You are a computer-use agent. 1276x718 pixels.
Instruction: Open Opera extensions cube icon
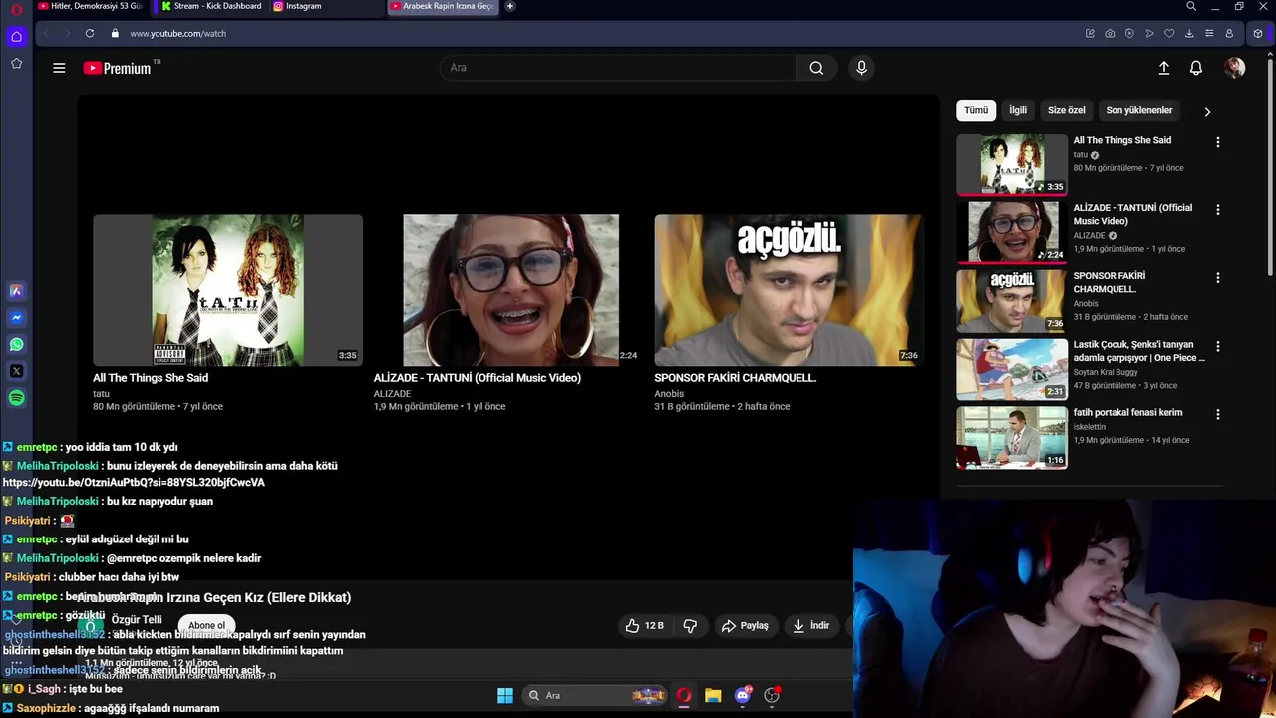1258,33
